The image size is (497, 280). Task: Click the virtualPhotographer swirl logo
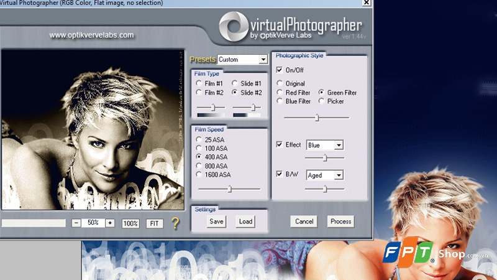234,27
